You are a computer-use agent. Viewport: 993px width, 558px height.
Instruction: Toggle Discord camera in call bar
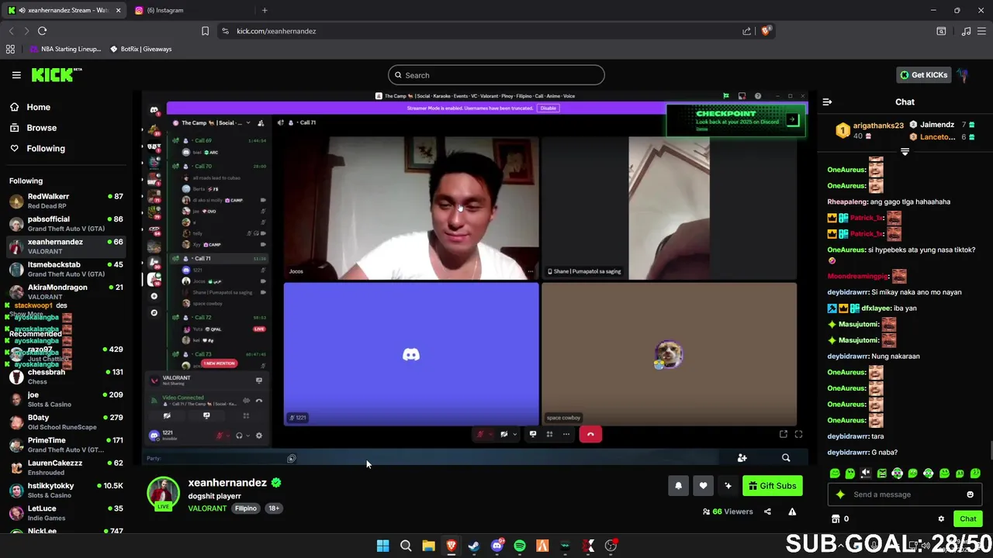point(504,434)
